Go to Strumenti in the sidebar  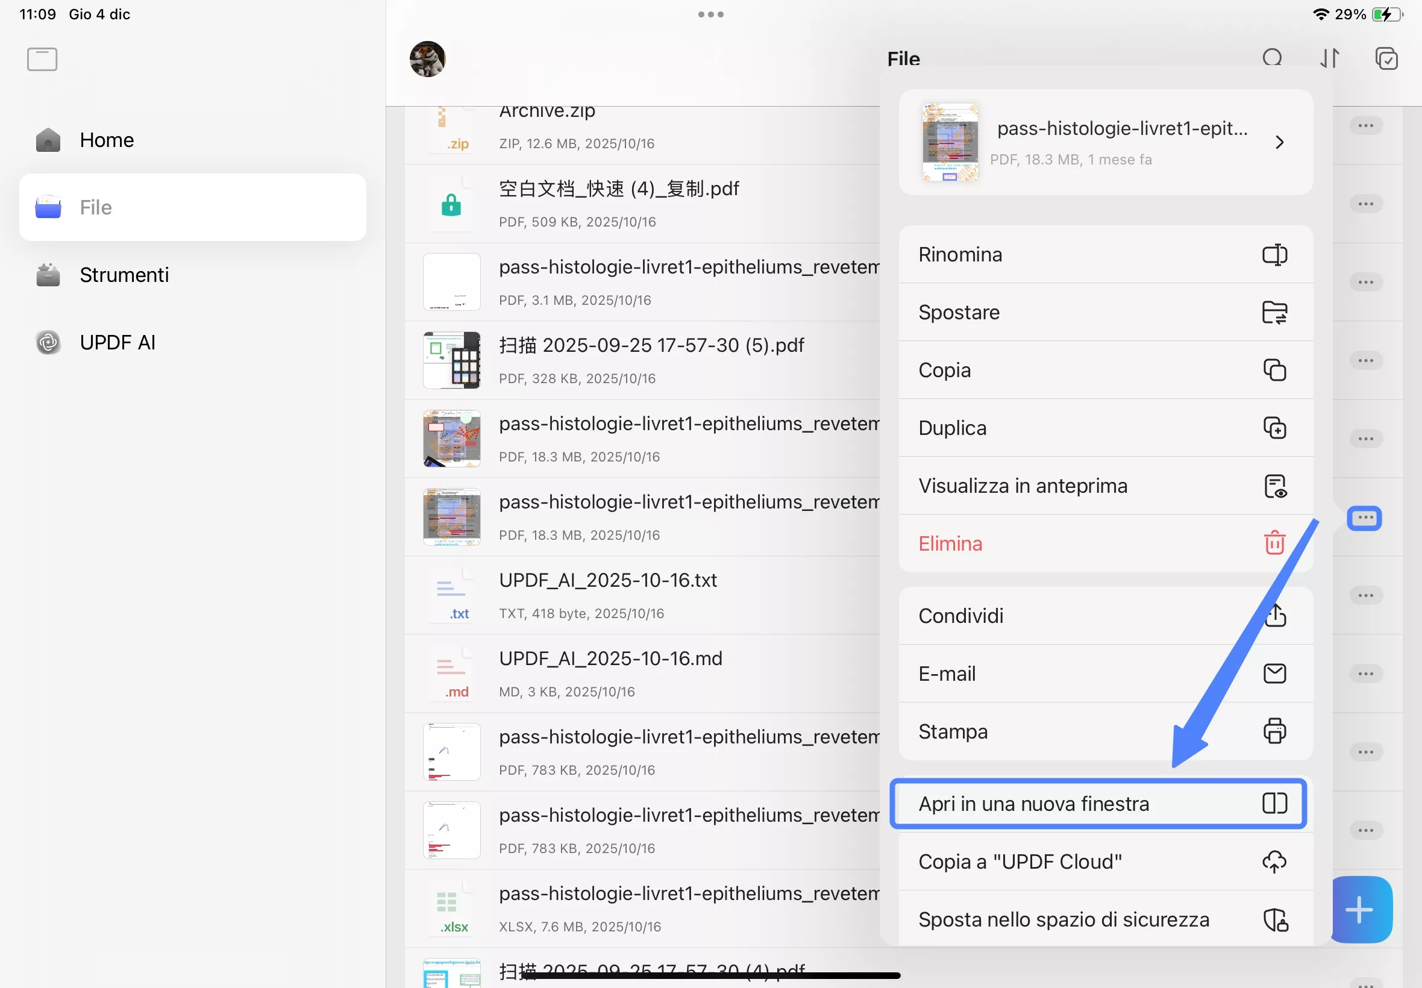coord(124,275)
